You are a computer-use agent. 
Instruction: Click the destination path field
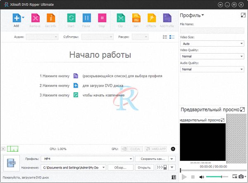(x=74, y=167)
